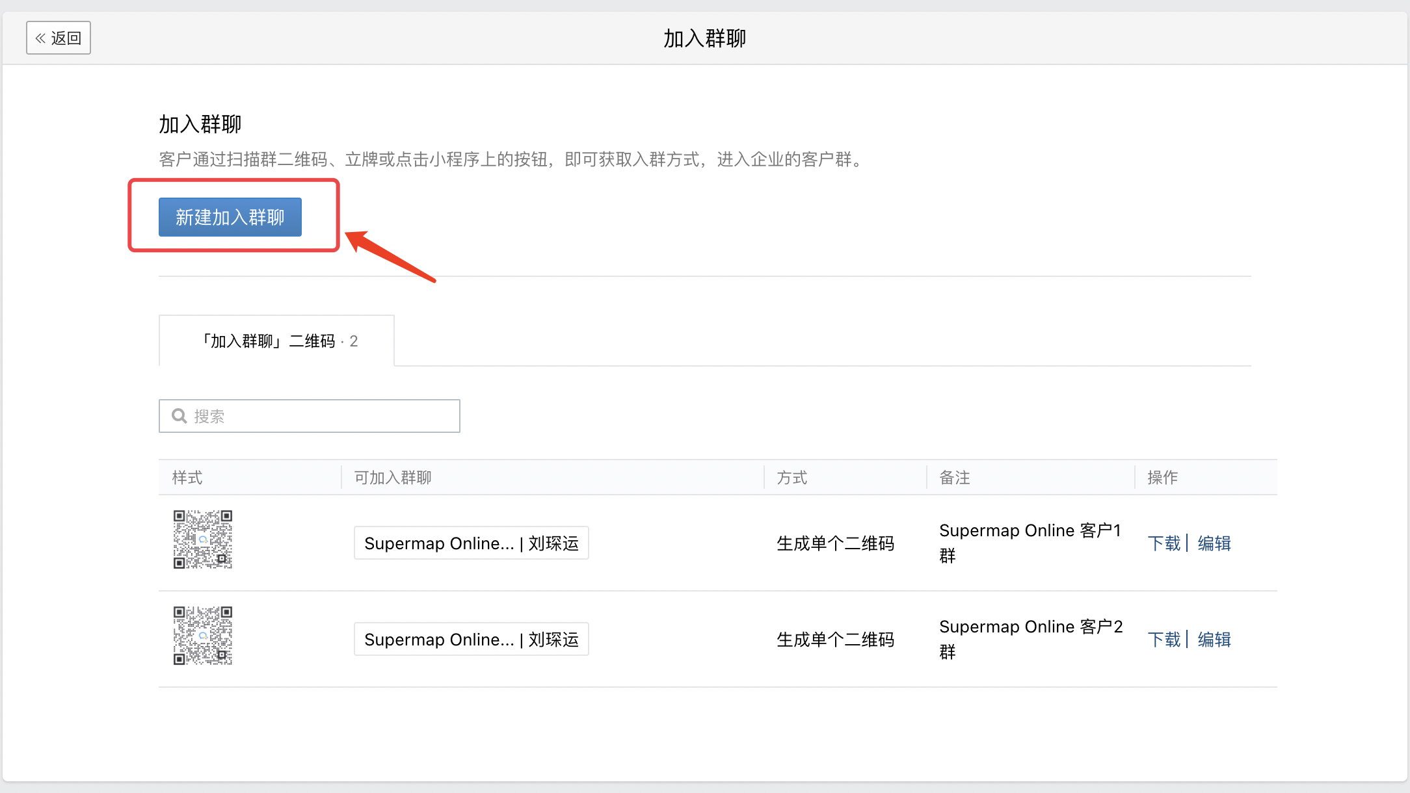Viewport: 1410px width, 793px height.
Task: Click the first row's 下载 link
Action: [x=1164, y=543]
